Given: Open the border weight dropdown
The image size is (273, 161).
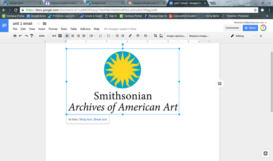Looking at the screenshot, I should pyautogui.click(x=139, y=36).
